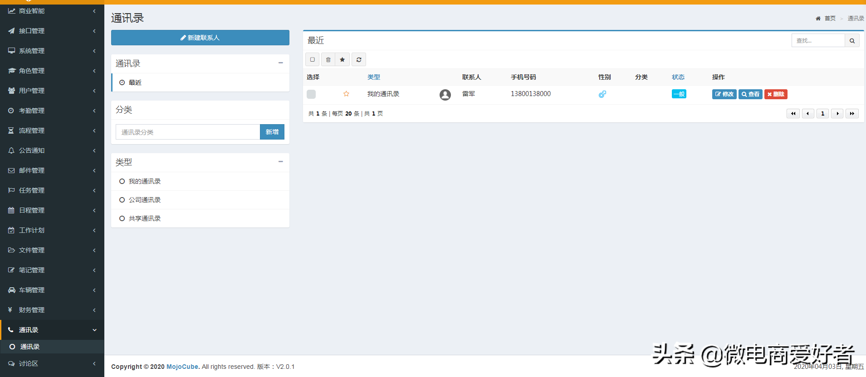The height and width of the screenshot is (377, 866).
Task: Click 新增 category button
Action: [x=272, y=132]
